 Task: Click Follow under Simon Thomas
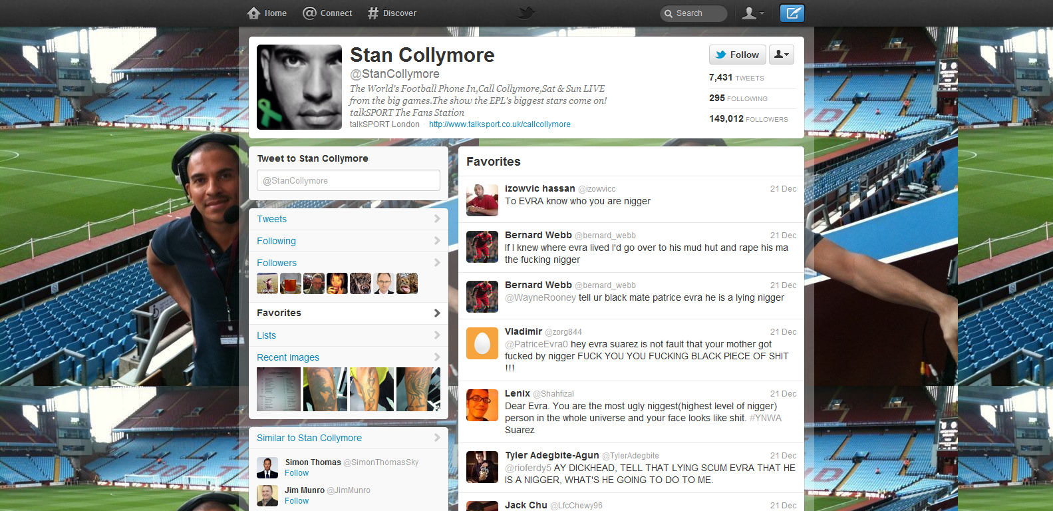(297, 473)
